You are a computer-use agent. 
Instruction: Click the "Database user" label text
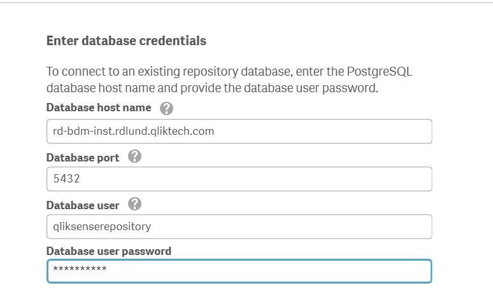point(83,205)
